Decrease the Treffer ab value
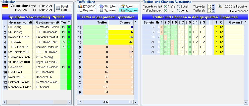The width and height of the screenshot is (249, 106). coord(213,11)
